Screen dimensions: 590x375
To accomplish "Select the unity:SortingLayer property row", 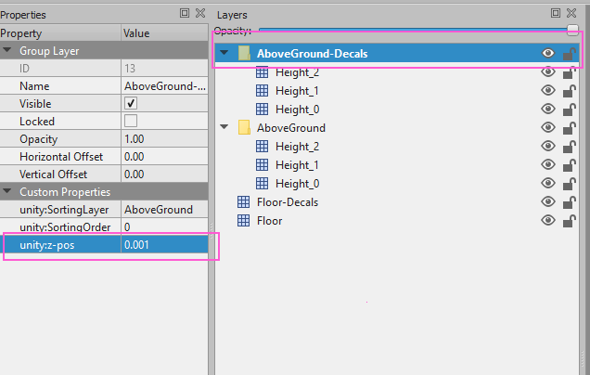I will tap(104, 210).
